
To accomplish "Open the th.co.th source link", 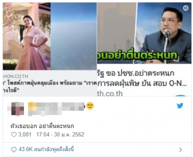I will [x=110, y=94].
